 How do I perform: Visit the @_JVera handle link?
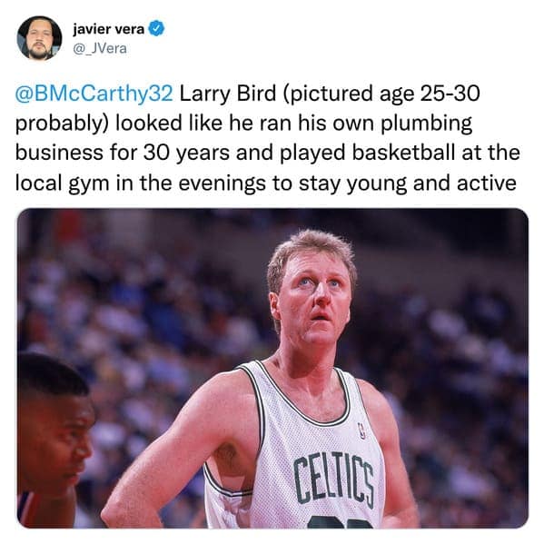pyautogui.click(x=100, y=48)
